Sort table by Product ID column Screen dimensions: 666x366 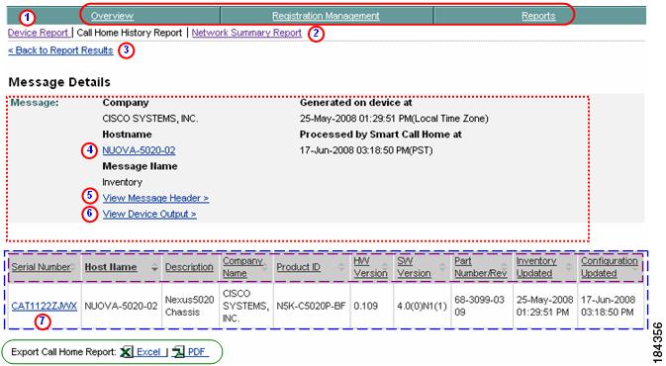pyautogui.click(x=299, y=267)
